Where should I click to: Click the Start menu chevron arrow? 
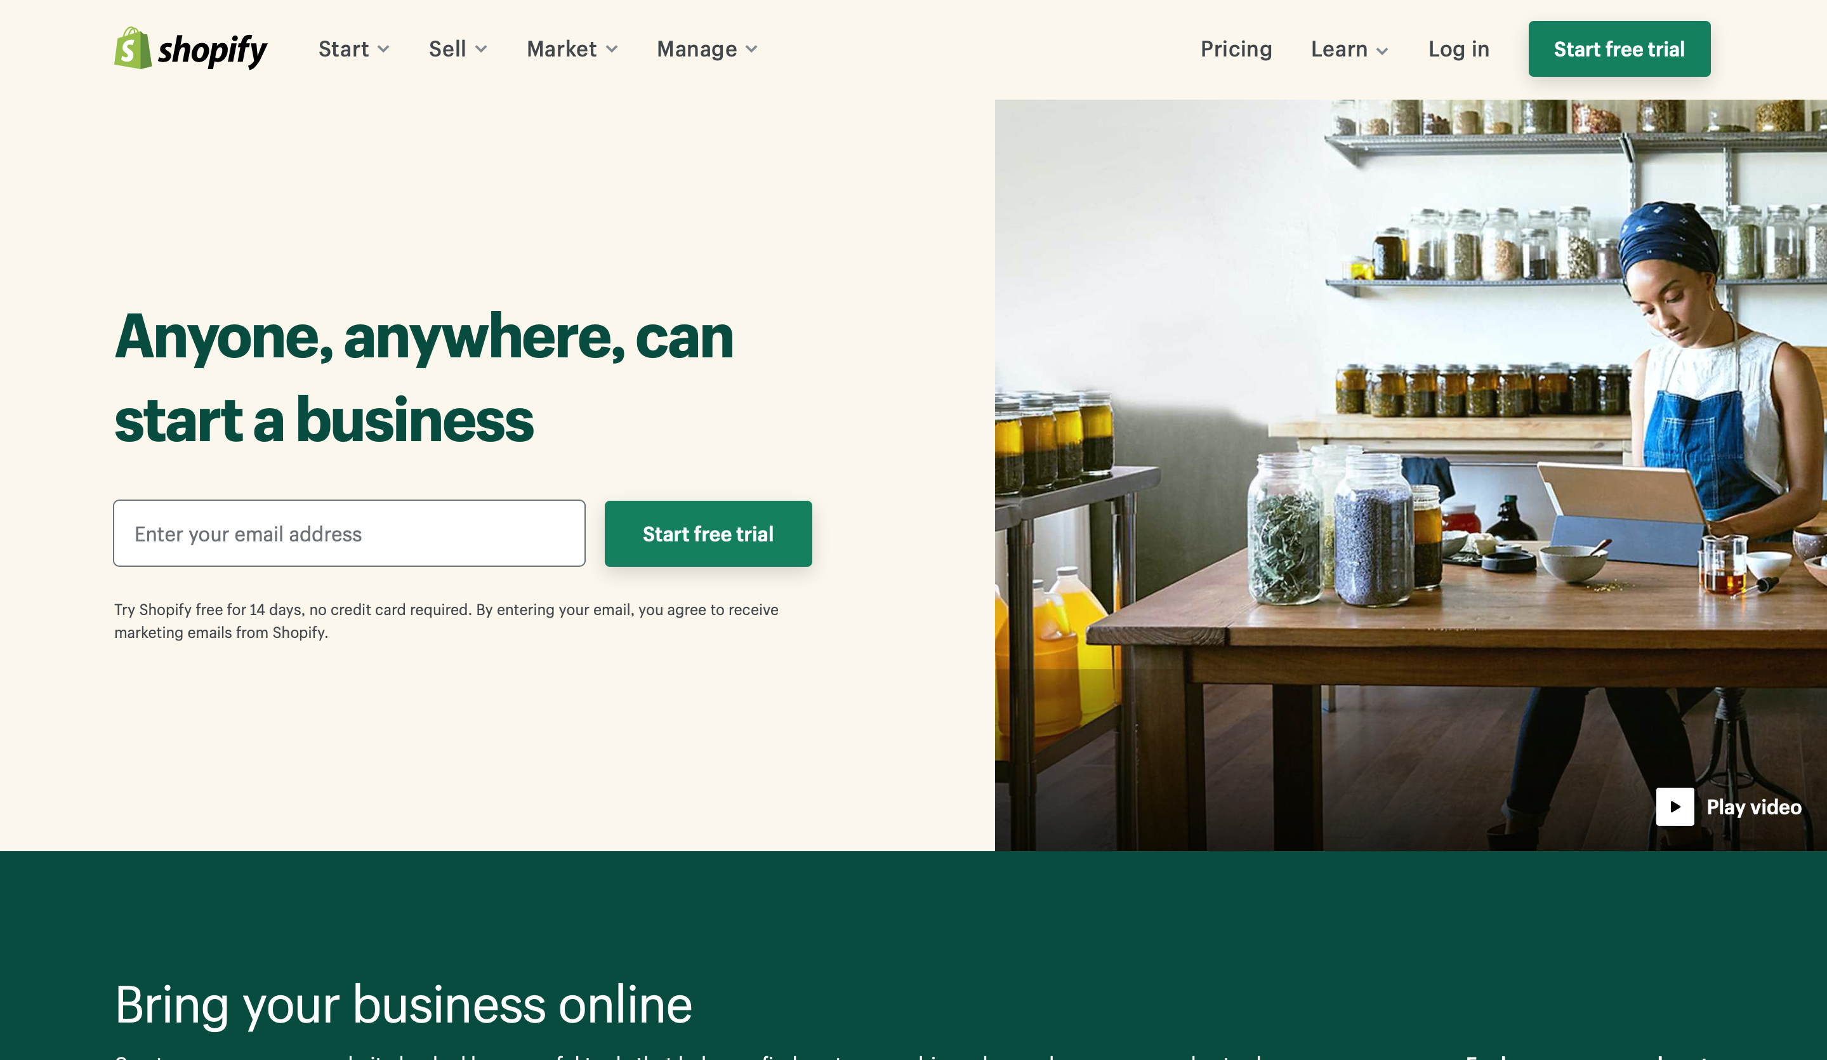(383, 50)
